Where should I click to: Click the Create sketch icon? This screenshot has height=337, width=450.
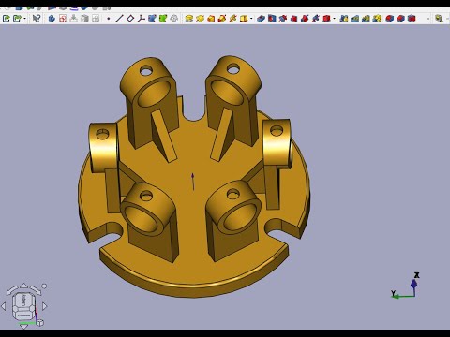point(63,19)
